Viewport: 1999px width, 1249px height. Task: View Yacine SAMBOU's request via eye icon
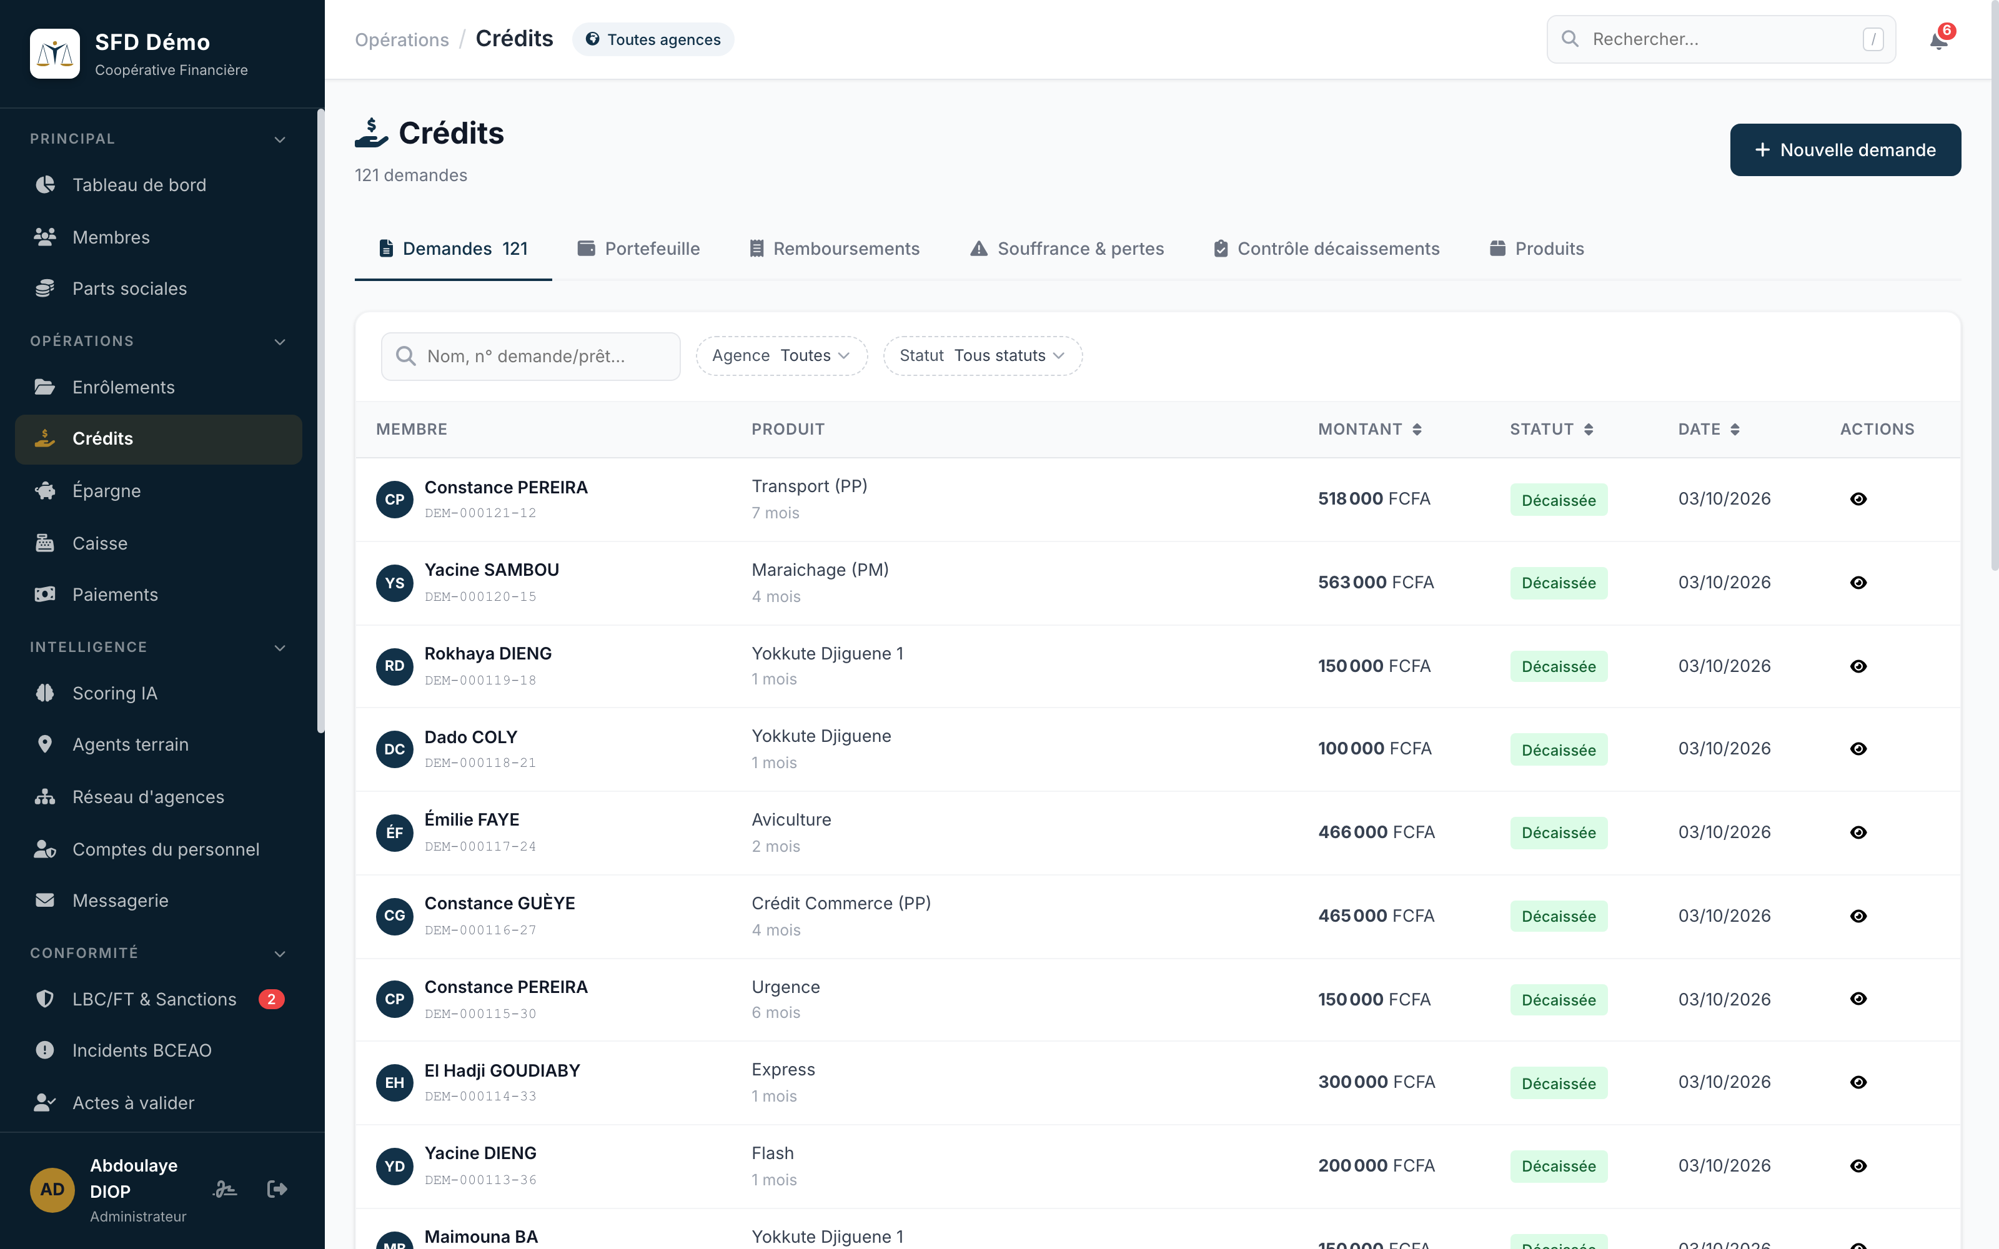1858,583
